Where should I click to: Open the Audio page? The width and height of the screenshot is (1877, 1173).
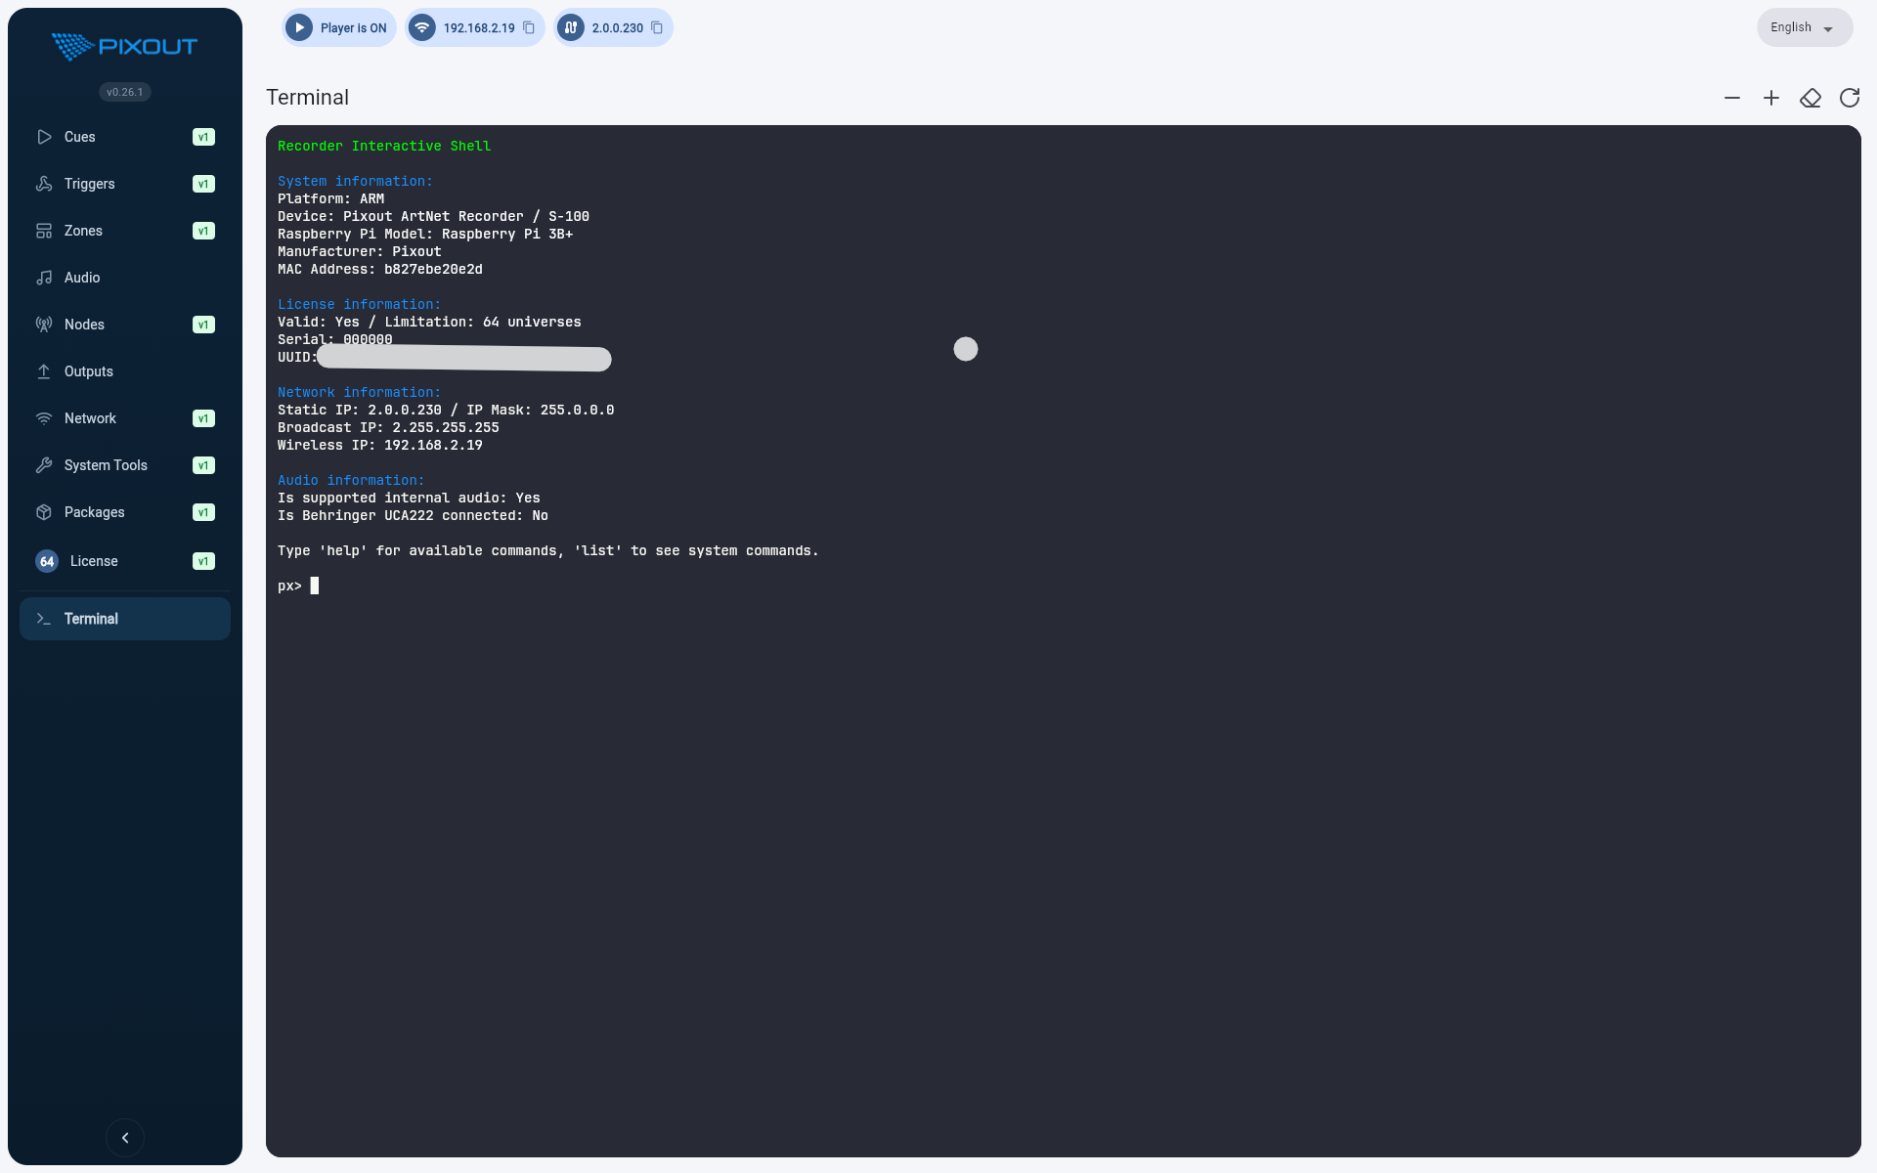pos(125,278)
